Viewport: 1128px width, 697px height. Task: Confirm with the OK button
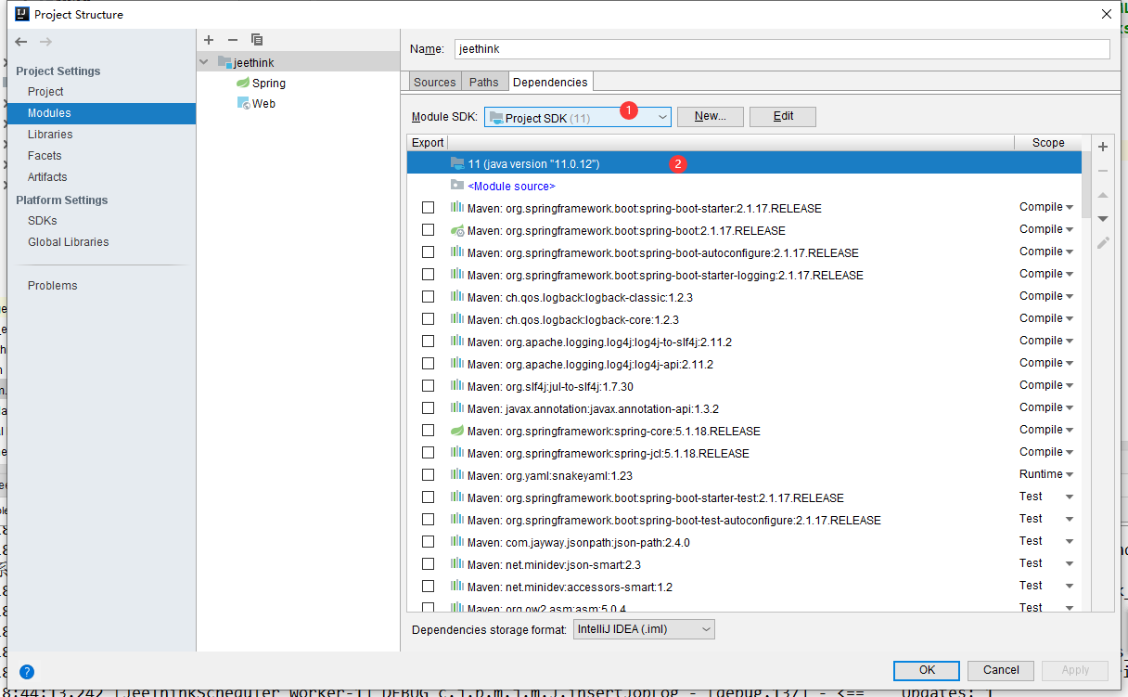927,670
